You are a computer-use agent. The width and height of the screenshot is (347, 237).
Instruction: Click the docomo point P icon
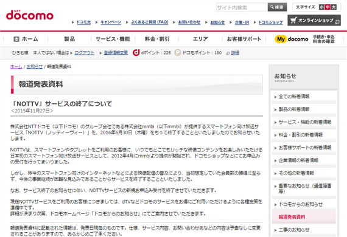(x=178, y=53)
